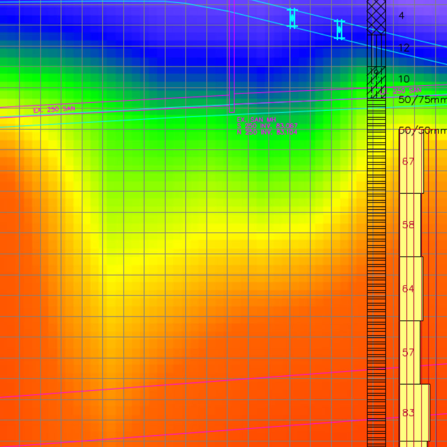Select the yellow bar labeled 83

click(414, 413)
